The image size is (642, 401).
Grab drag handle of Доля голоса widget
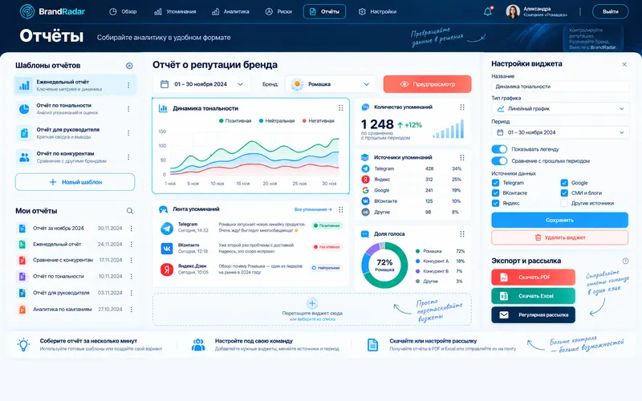coord(462,234)
